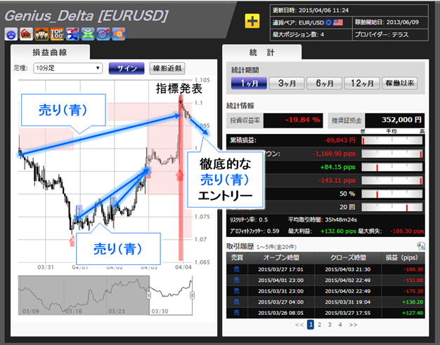
Task: Click the yellow plus add button
Action: pyautogui.click(x=252, y=21)
